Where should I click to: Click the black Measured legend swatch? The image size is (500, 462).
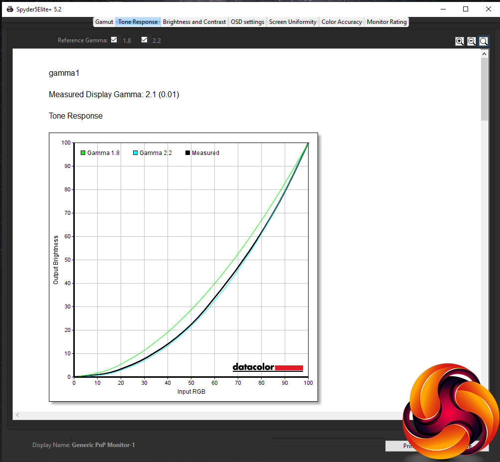click(x=187, y=153)
